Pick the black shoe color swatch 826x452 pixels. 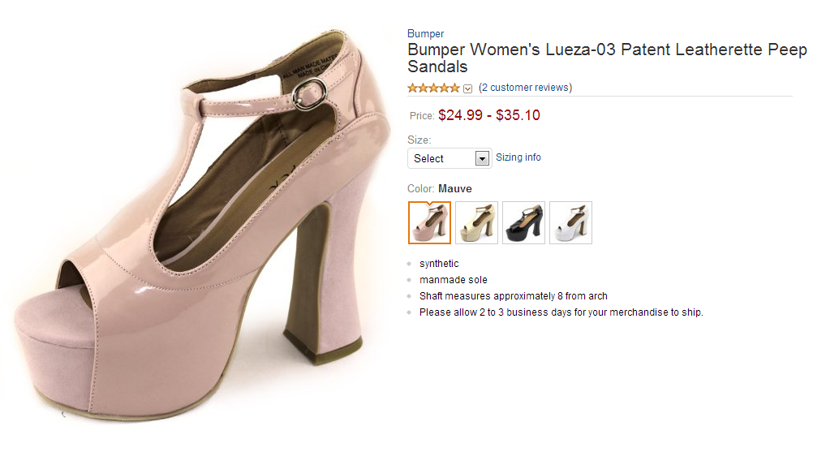523,222
